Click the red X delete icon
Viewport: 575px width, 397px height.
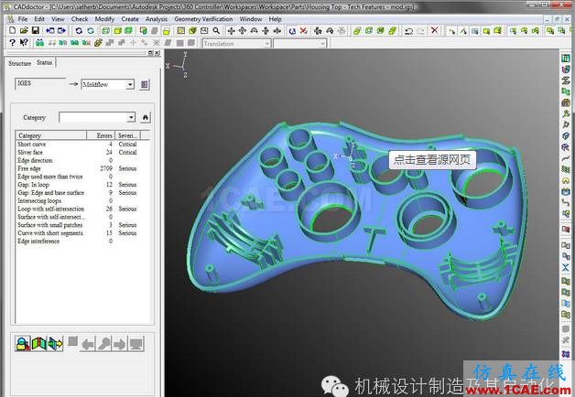435,30
